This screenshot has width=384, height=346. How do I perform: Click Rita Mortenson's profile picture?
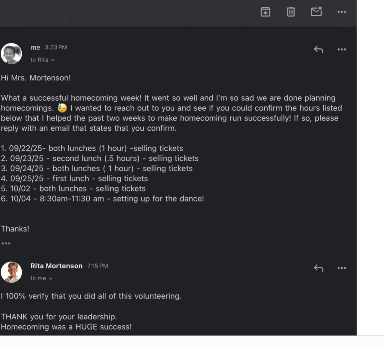[x=11, y=272]
